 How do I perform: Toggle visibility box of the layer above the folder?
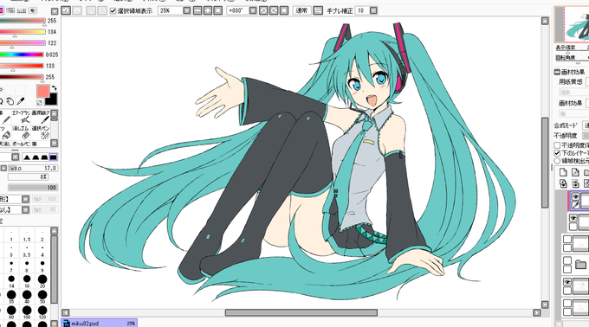click(x=567, y=240)
